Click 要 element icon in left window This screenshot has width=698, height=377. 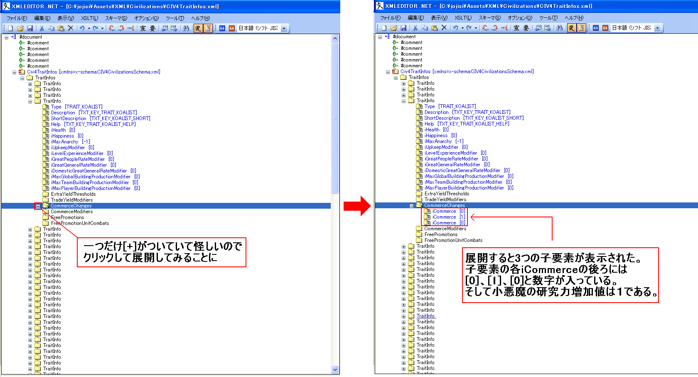pyautogui.click(x=152, y=28)
